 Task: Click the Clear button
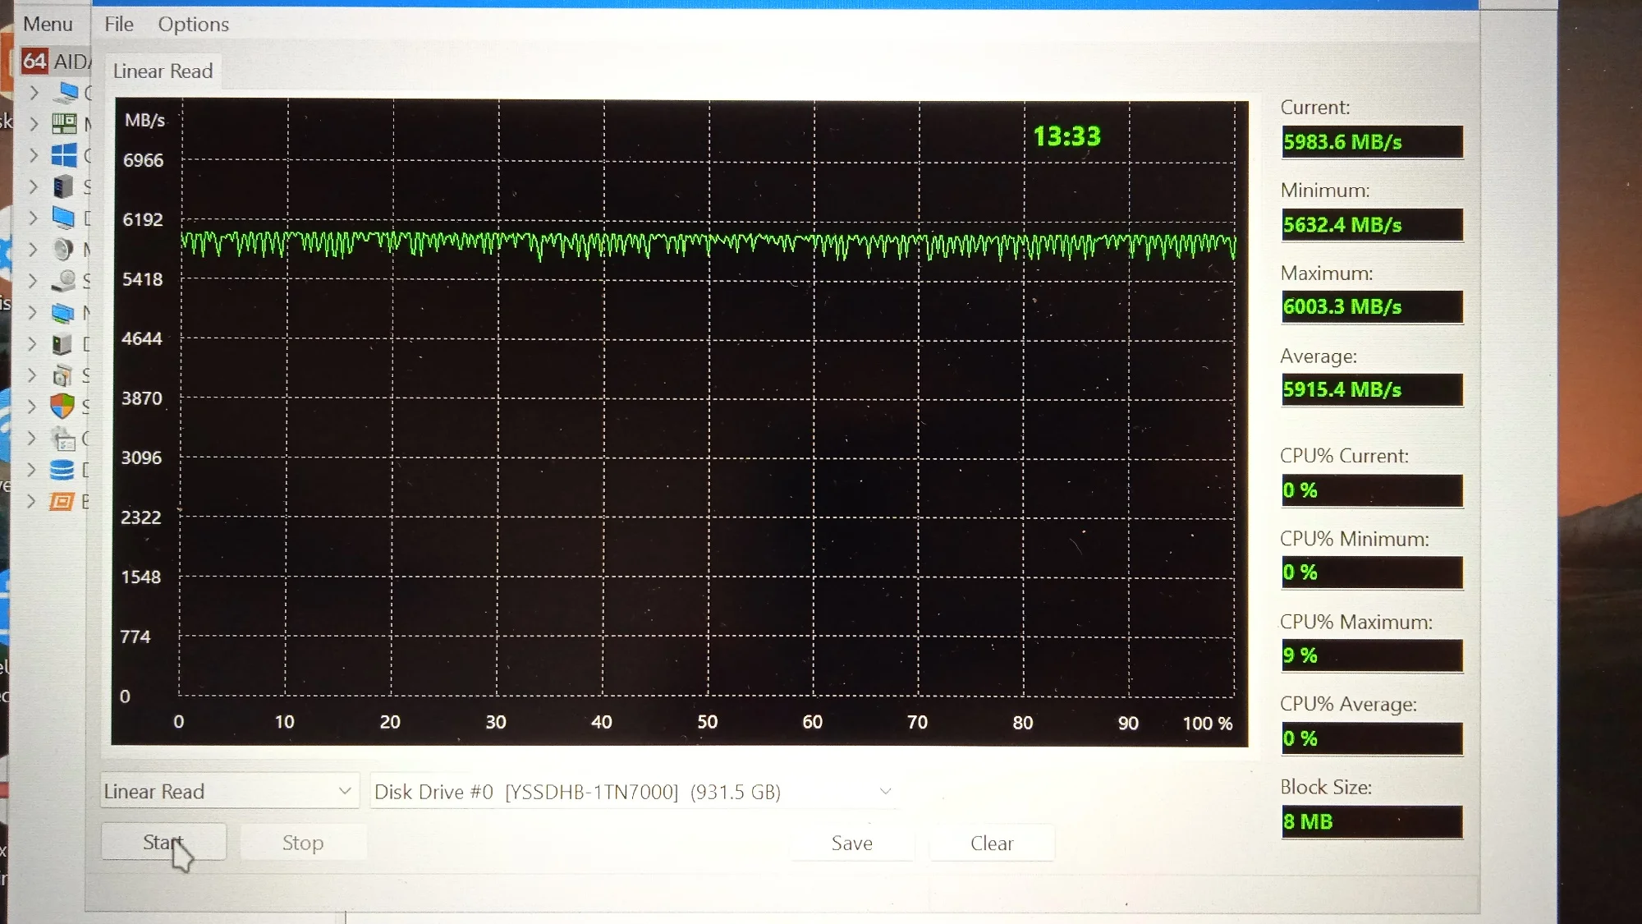click(991, 844)
